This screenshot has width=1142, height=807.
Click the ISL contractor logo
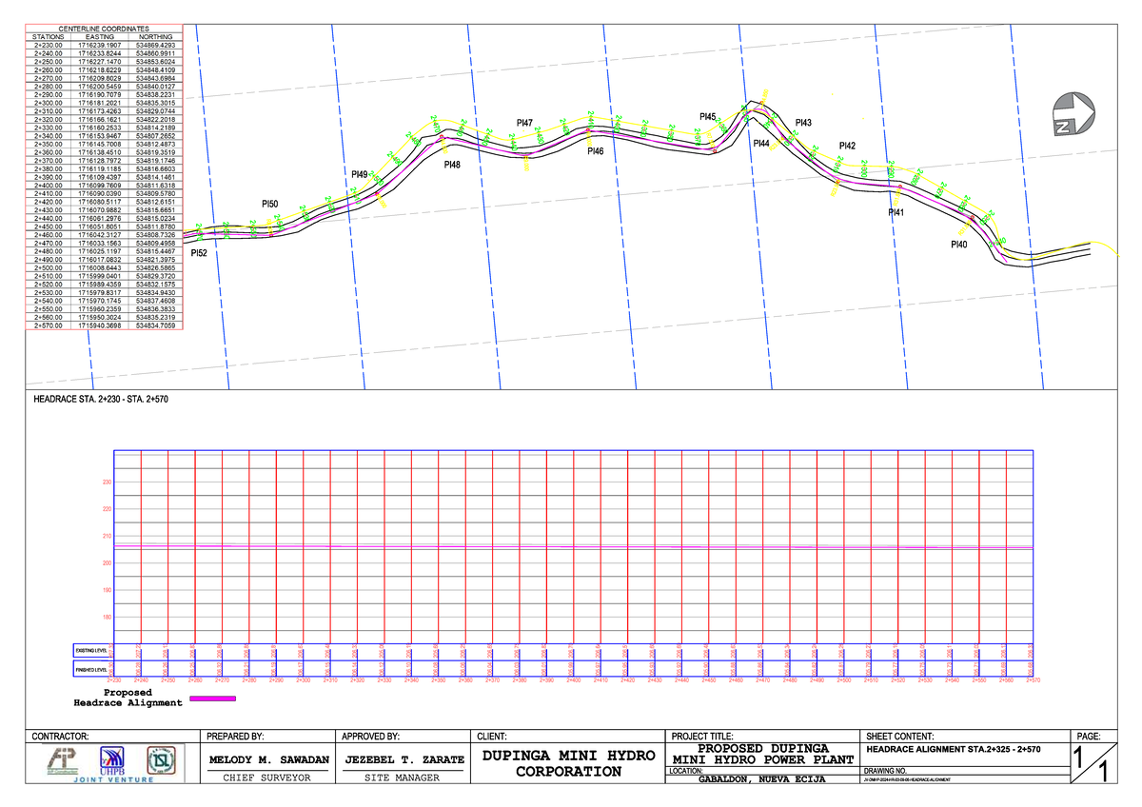(158, 759)
